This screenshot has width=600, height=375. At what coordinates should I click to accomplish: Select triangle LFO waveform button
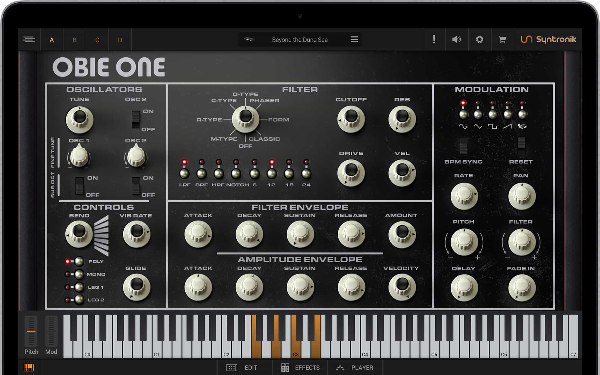478,114
